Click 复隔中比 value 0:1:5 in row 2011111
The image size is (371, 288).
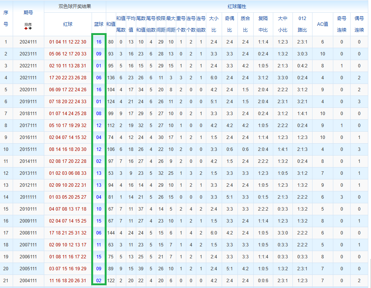click(x=263, y=197)
